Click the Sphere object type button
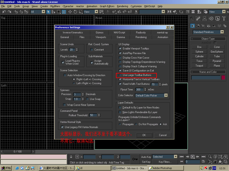This screenshot has height=171, width=229. 199,52
